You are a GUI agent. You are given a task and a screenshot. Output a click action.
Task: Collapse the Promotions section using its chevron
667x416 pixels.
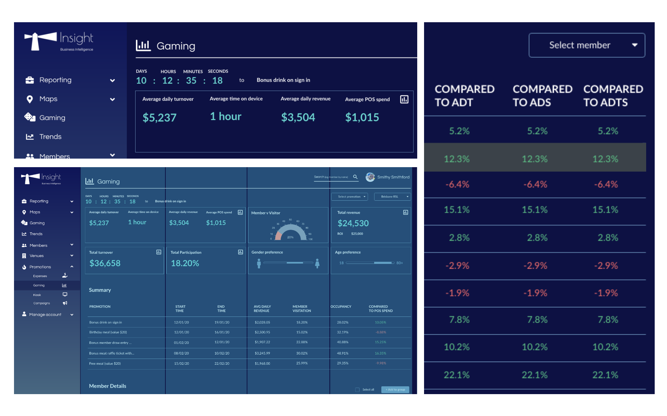coord(72,267)
